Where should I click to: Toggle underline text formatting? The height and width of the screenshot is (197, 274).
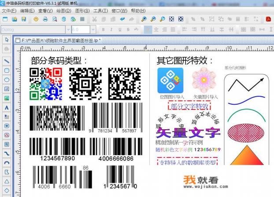(x=118, y=29)
